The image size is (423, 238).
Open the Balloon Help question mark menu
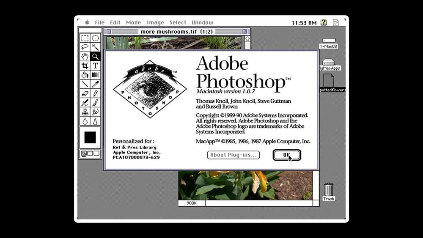tap(324, 22)
